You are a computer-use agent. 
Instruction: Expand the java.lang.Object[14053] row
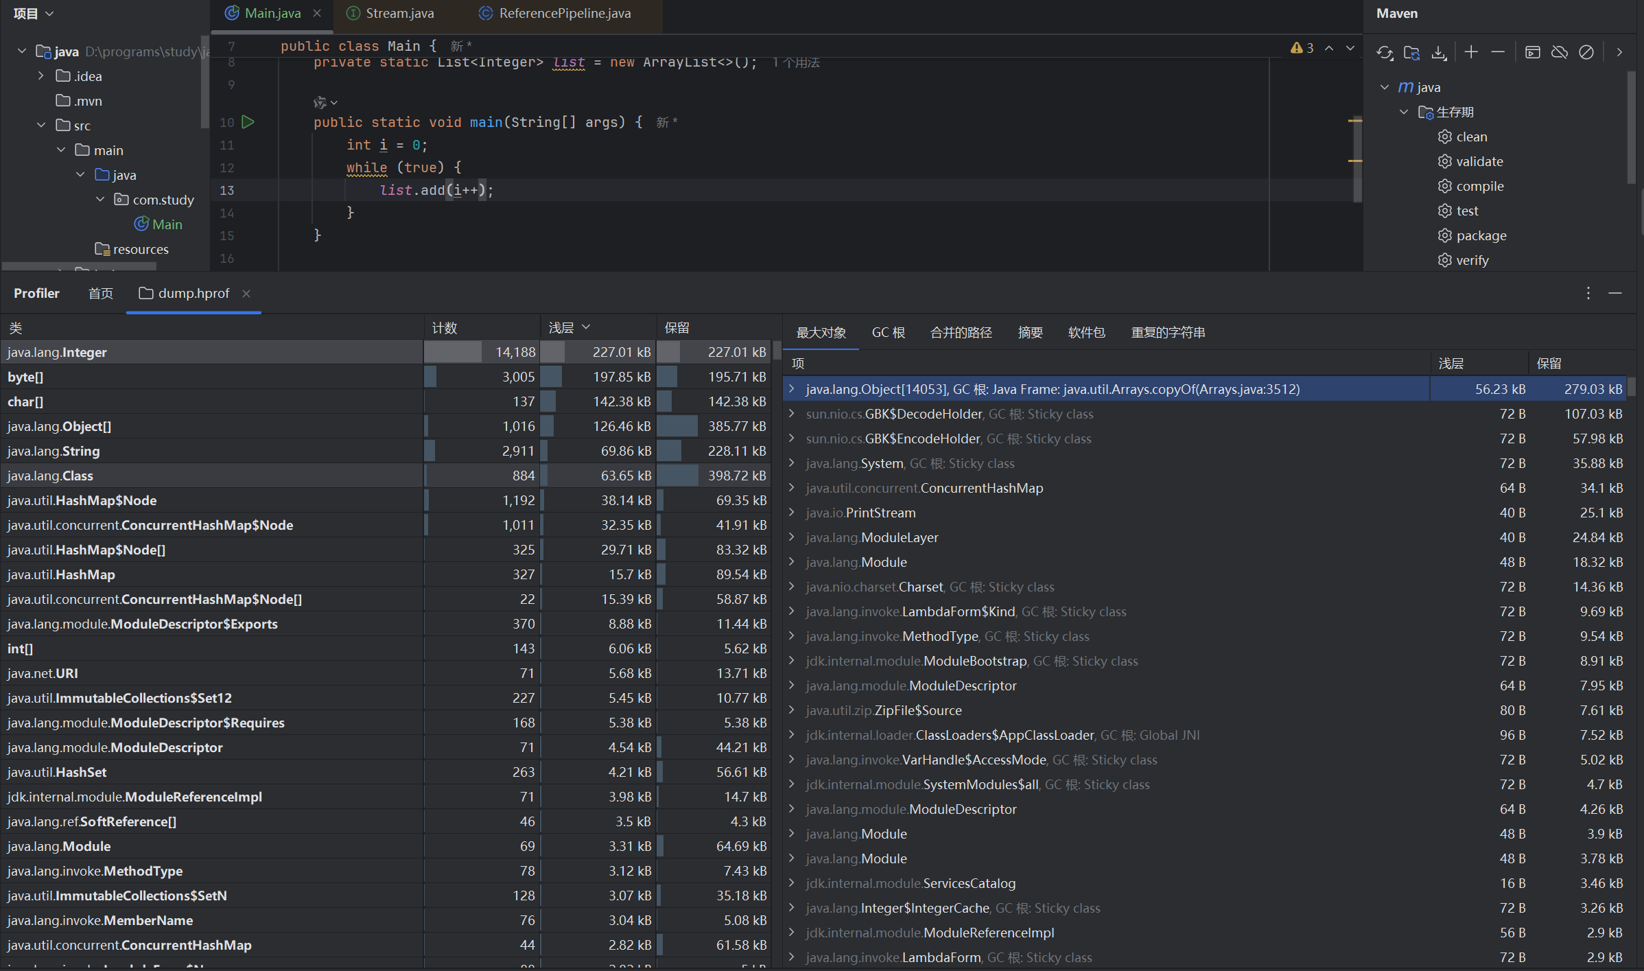pyautogui.click(x=792, y=389)
